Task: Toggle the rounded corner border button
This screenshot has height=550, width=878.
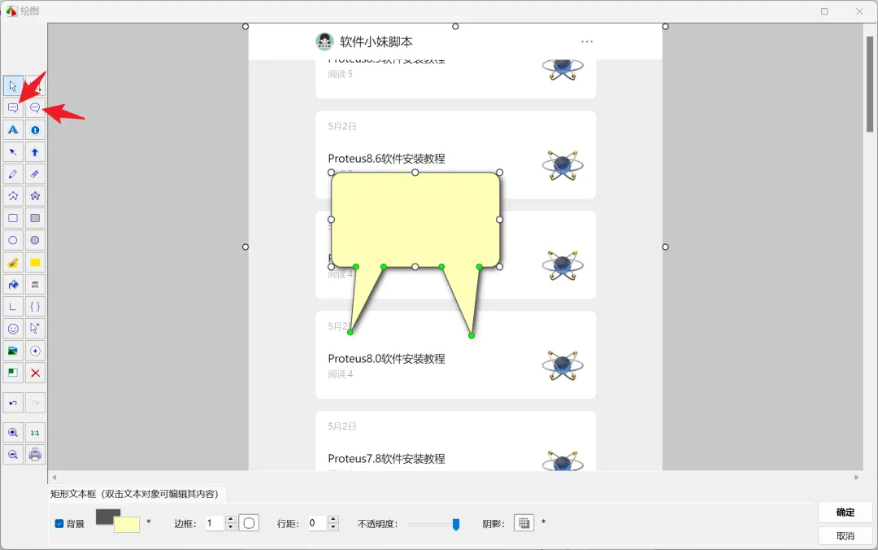Action: (250, 524)
